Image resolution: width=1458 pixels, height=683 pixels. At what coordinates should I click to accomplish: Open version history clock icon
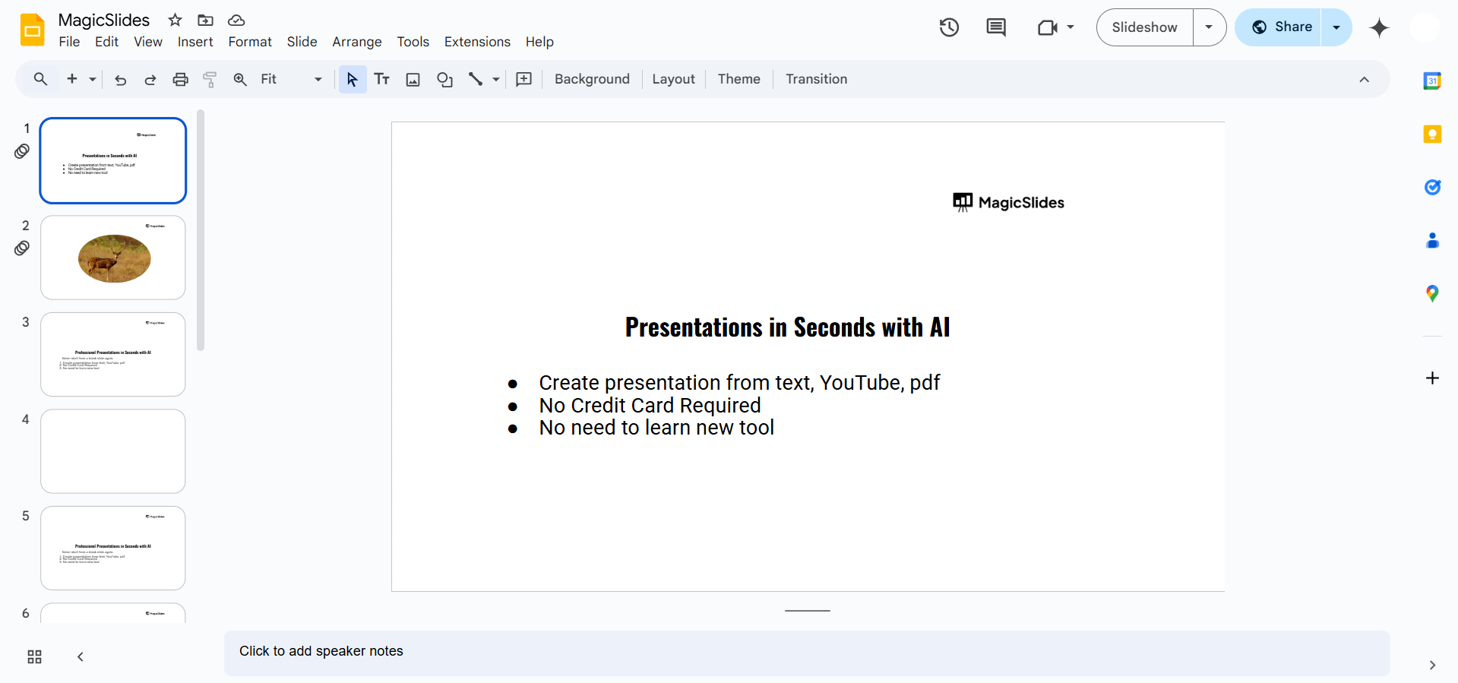[949, 28]
